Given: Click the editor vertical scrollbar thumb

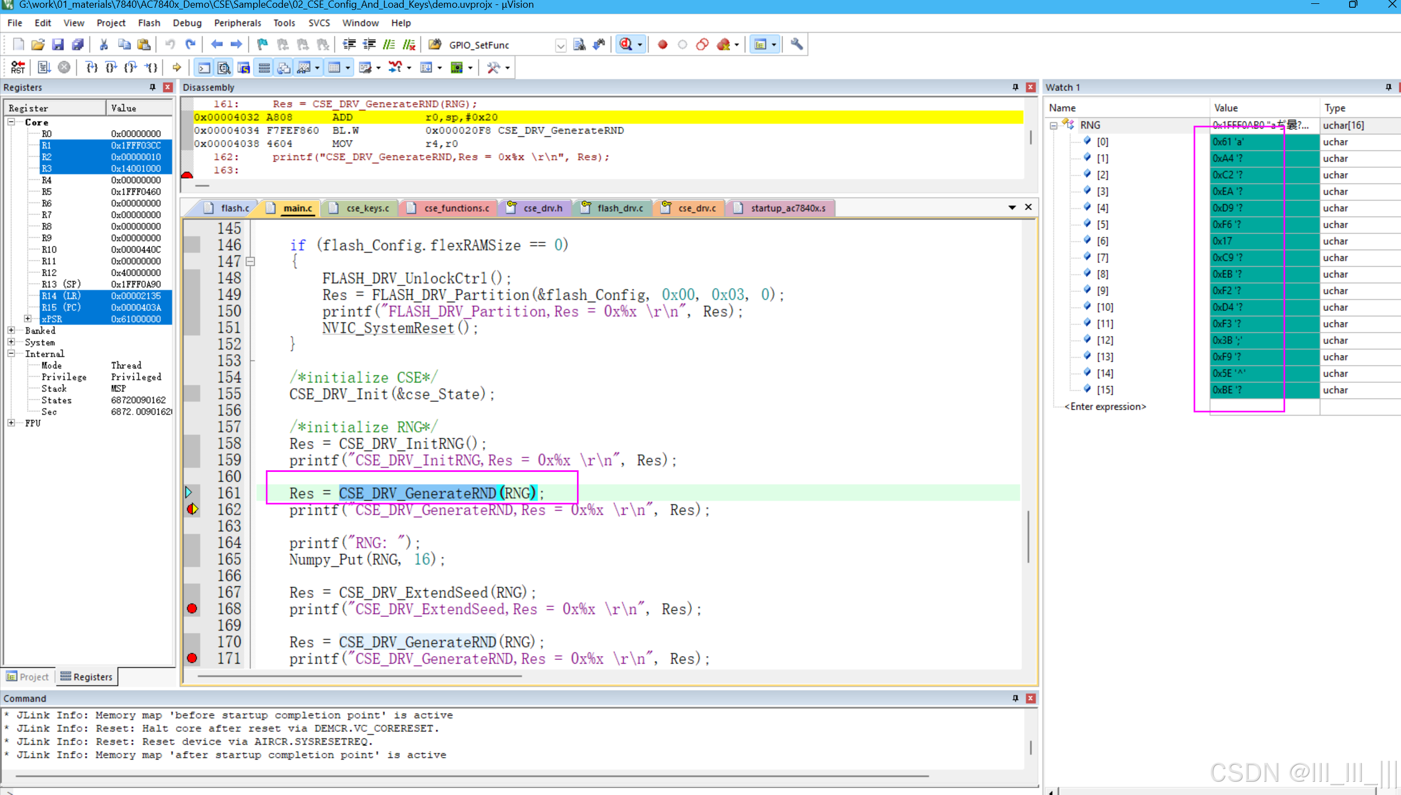Looking at the screenshot, I should (x=1028, y=536).
